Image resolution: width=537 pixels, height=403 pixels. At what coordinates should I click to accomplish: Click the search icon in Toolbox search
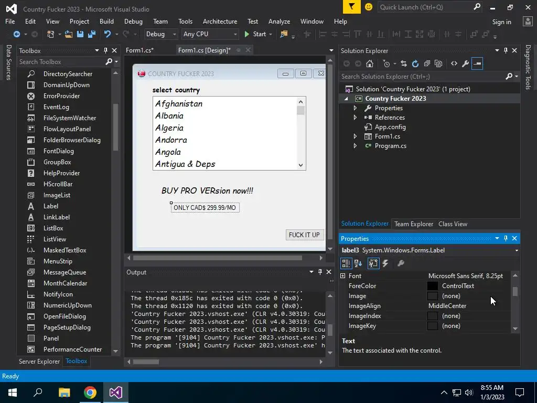(x=109, y=62)
